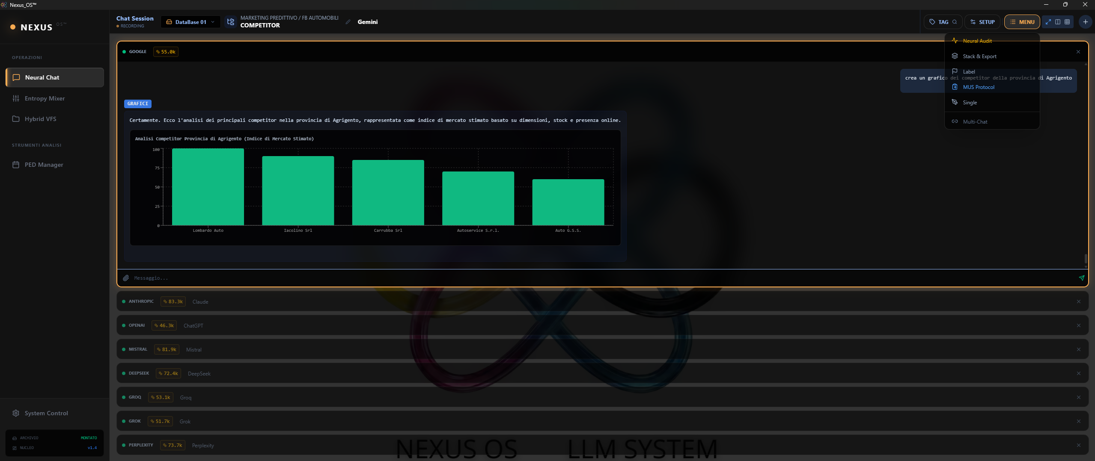Click the search magnifier in the TAG button
Screen dimensions: 1095x461
[x=955, y=22]
